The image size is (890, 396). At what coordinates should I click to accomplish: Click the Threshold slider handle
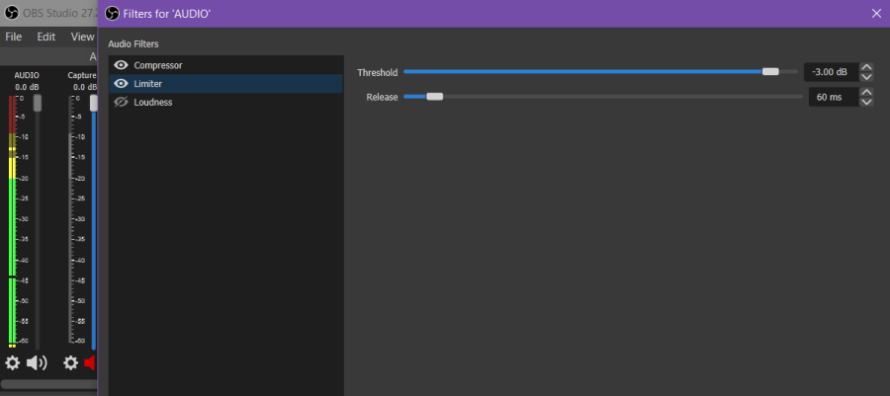770,72
